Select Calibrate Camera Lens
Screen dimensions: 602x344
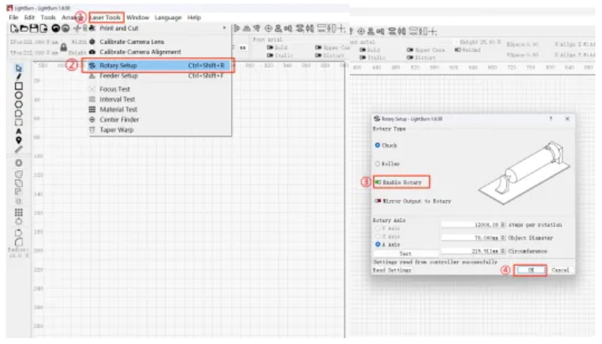pyautogui.click(x=132, y=42)
